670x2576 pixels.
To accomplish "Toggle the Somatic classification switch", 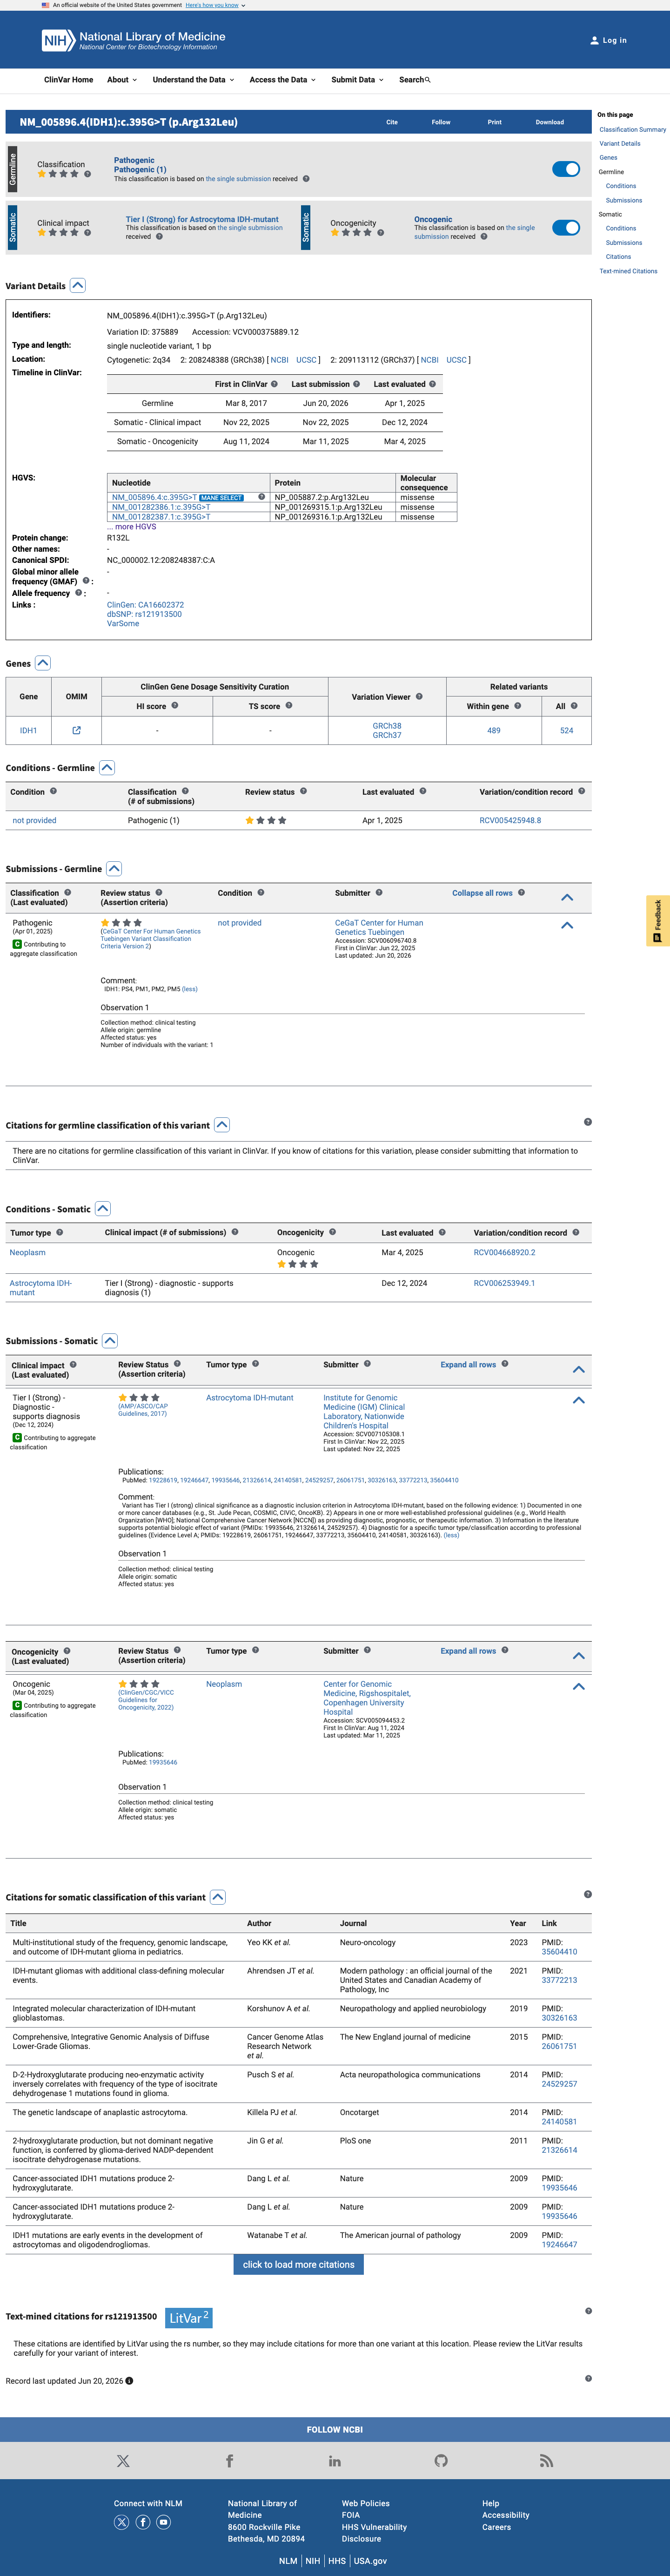I will 566,228.
